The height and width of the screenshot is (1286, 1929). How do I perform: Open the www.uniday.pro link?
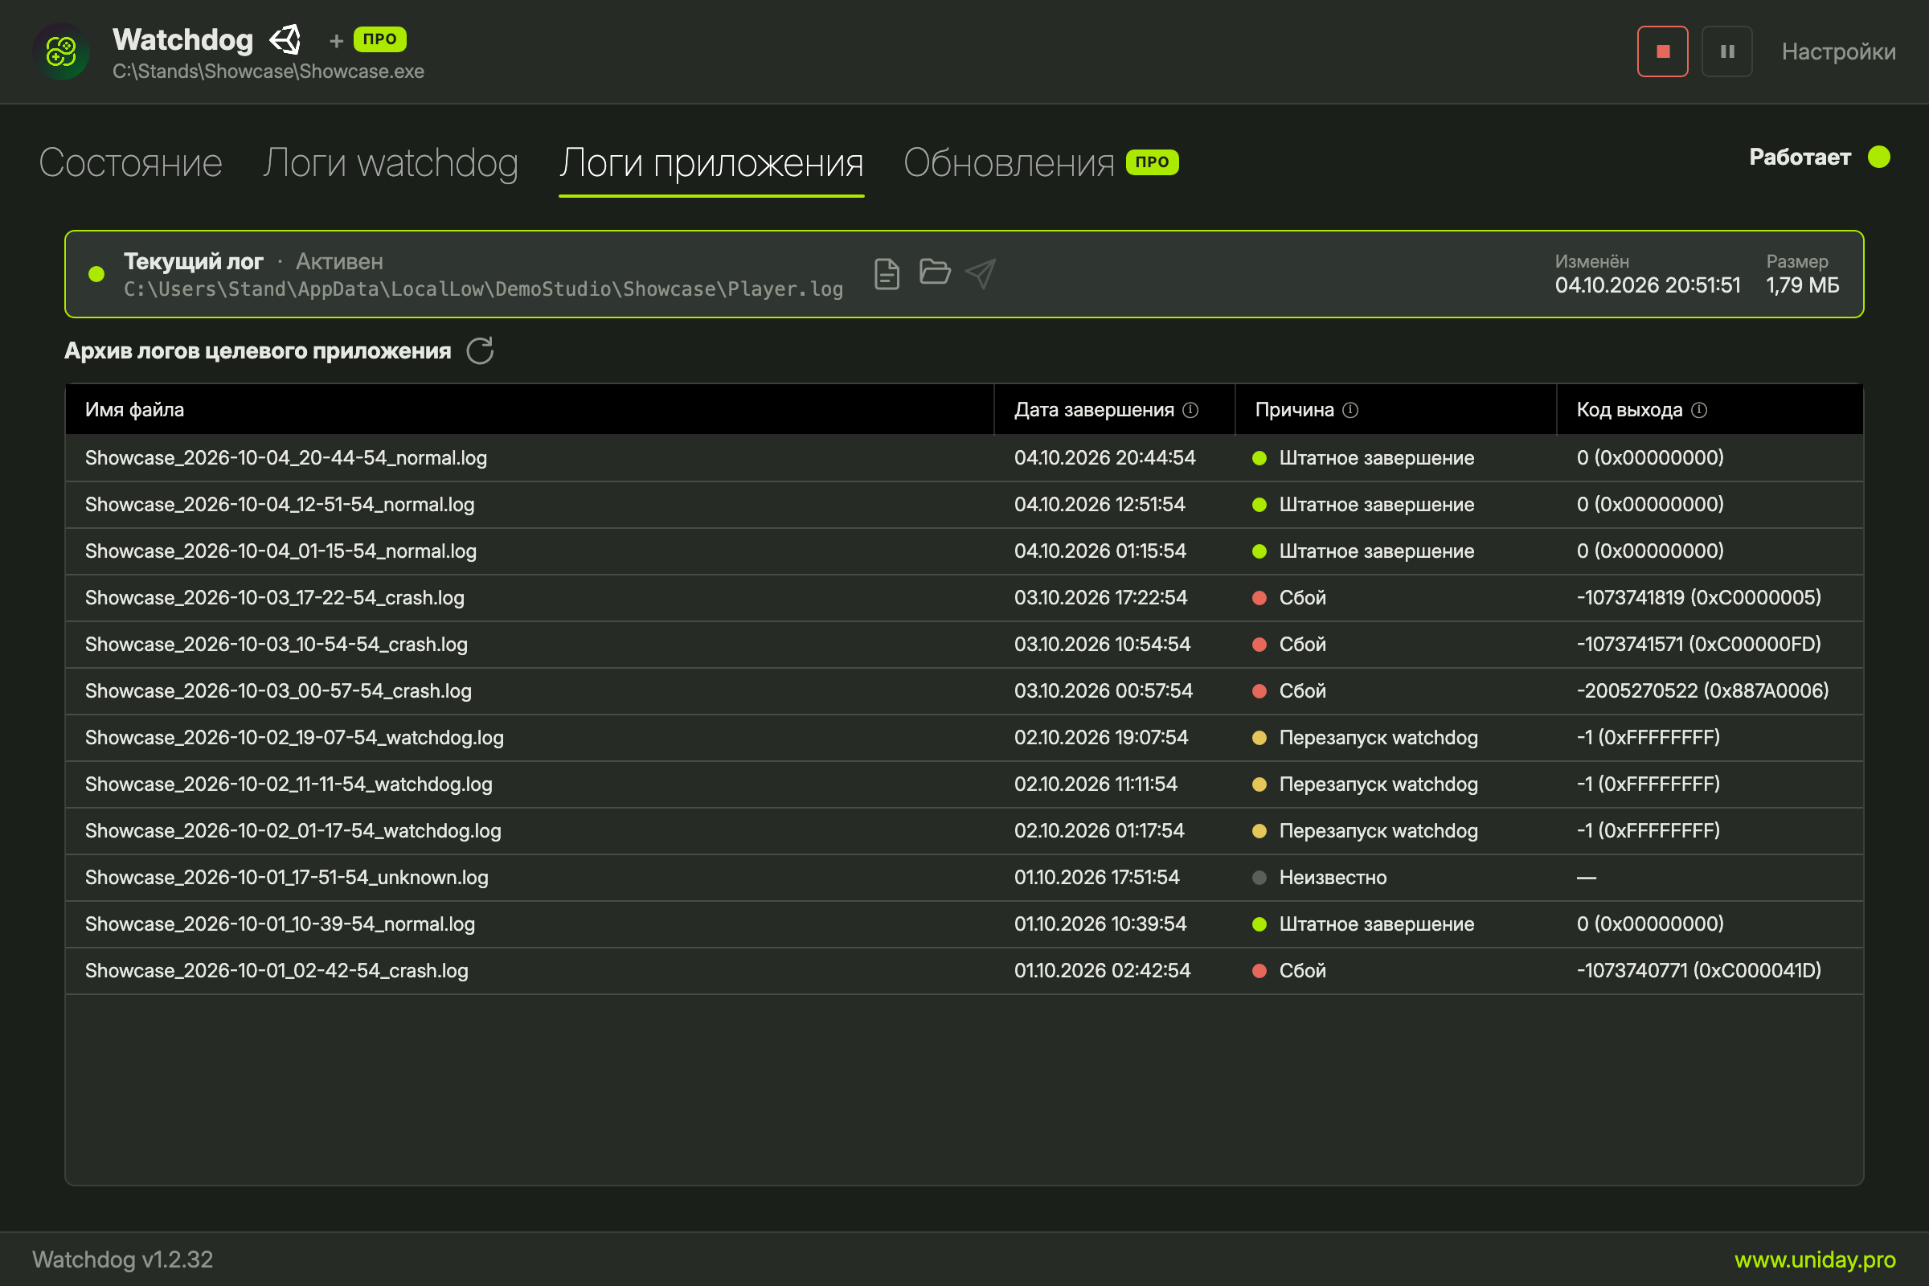tap(1814, 1259)
